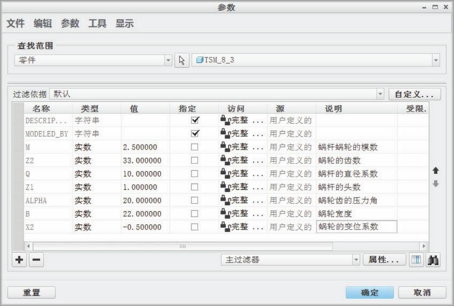
Task: Open the 工具 menu
Action: click(x=97, y=24)
